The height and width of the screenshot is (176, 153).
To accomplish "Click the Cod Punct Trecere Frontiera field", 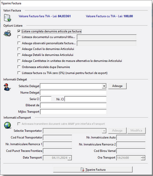I will [57, 151].
